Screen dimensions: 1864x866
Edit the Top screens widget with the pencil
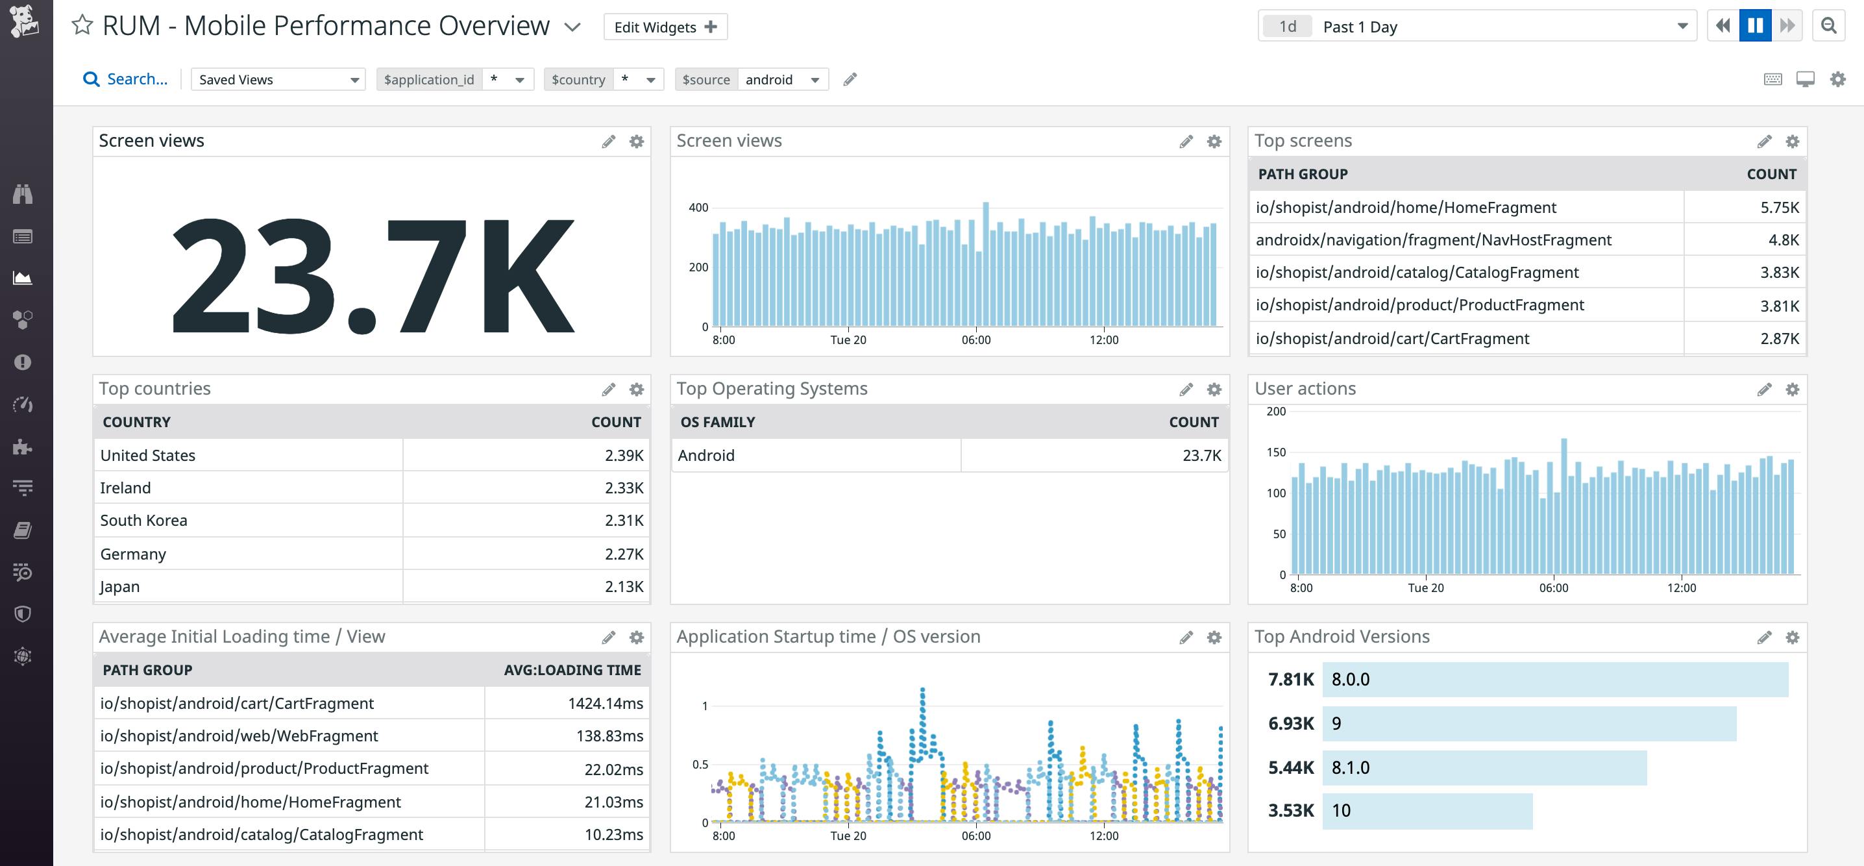pyautogui.click(x=1765, y=141)
